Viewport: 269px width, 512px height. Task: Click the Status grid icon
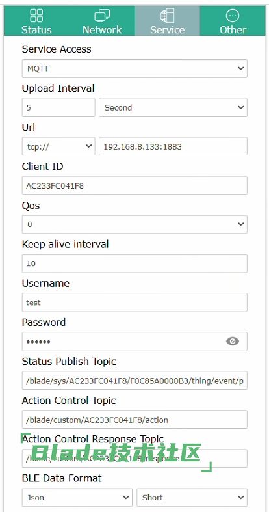(x=36, y=16)
